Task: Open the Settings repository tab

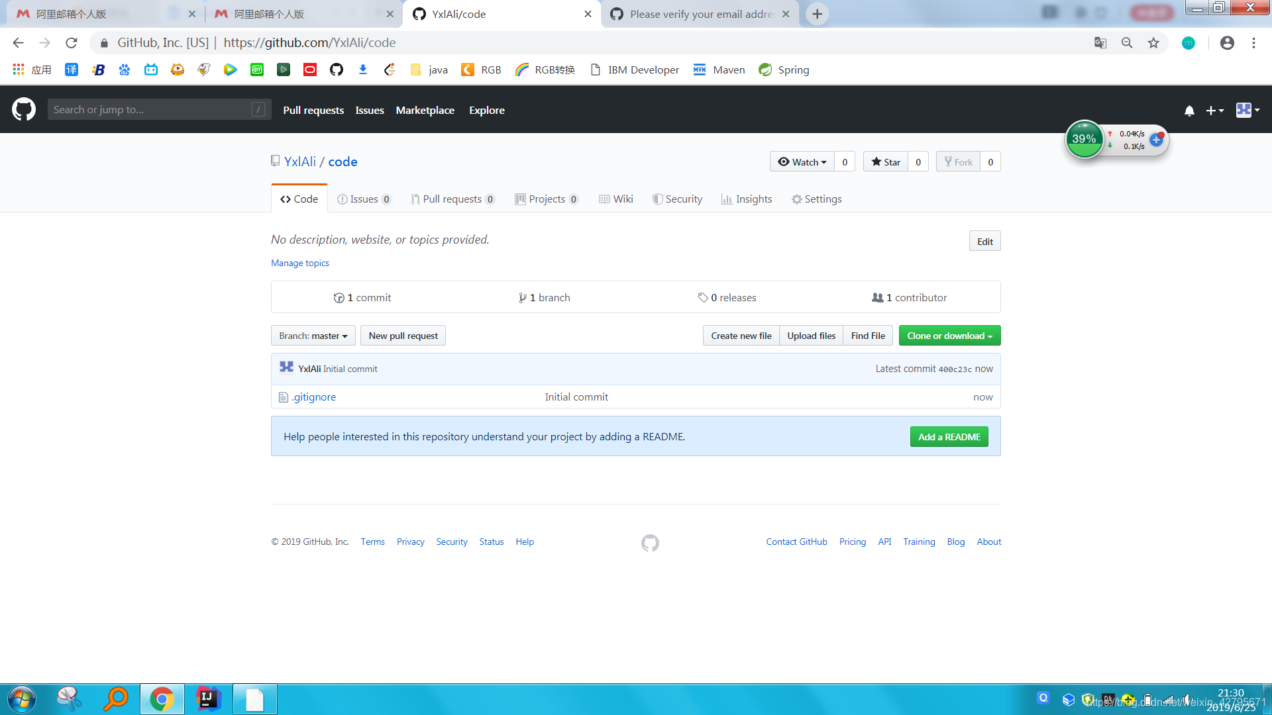Action: [x=816, y=199]
